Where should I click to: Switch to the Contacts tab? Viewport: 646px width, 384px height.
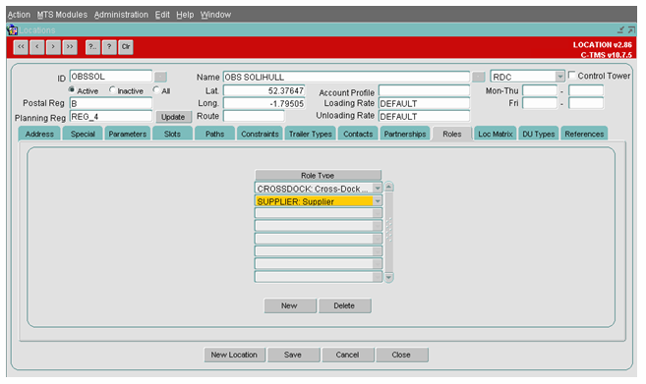[x=358, y=134]
